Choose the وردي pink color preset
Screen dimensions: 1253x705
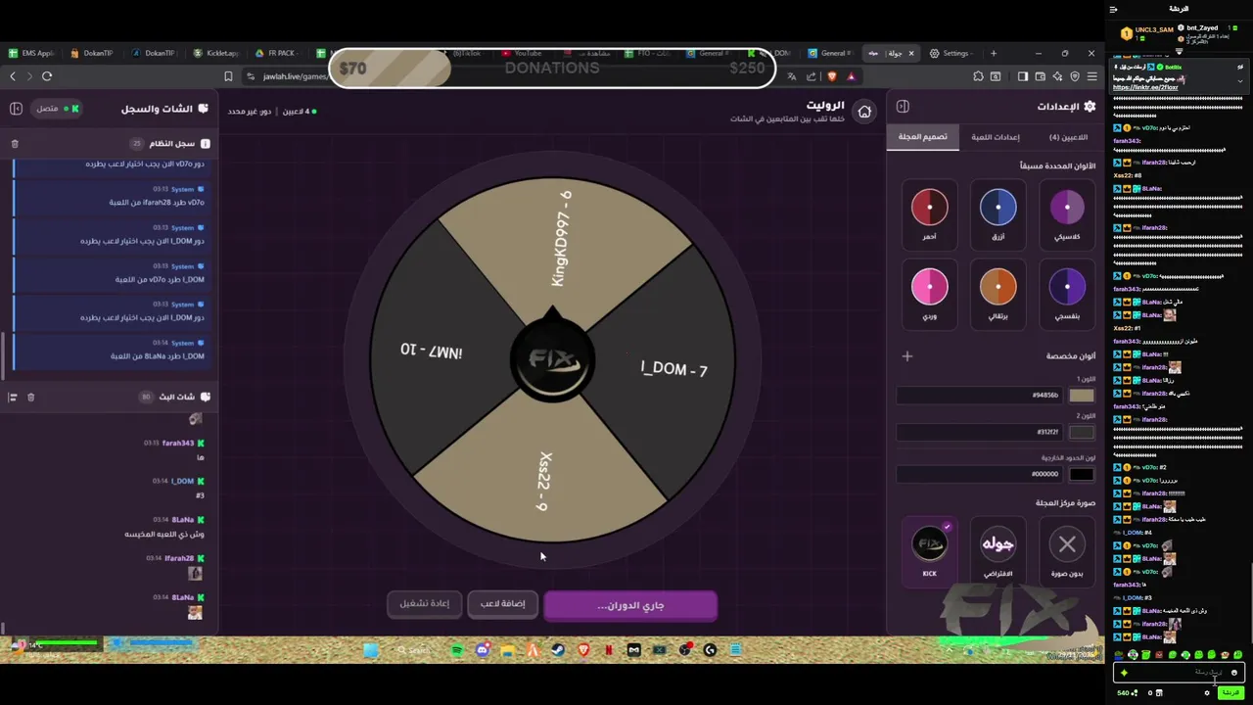click(x=929, y=294)
